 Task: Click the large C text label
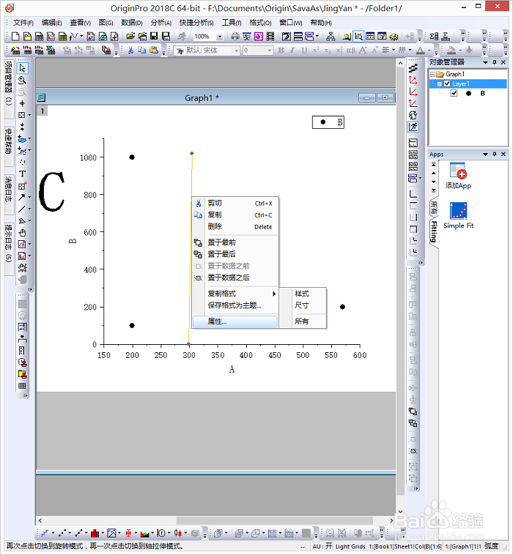click(x=52, y=192)
